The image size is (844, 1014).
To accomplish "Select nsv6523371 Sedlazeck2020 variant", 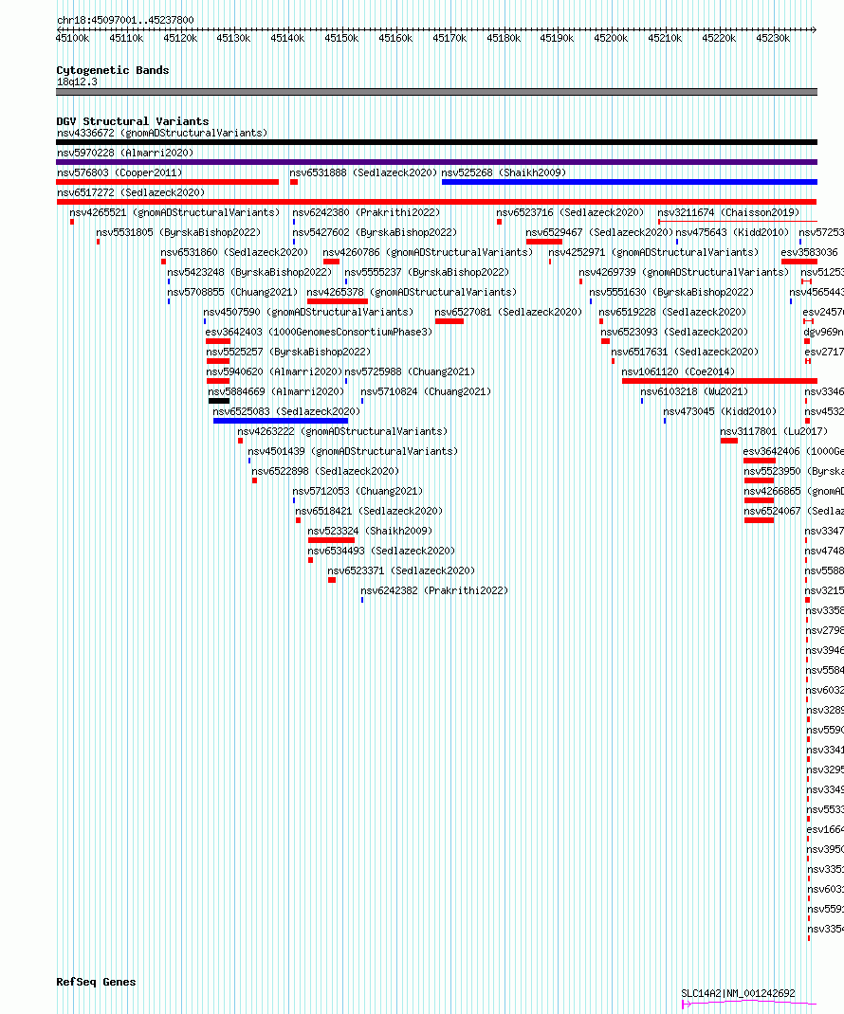I will (401, 571).
